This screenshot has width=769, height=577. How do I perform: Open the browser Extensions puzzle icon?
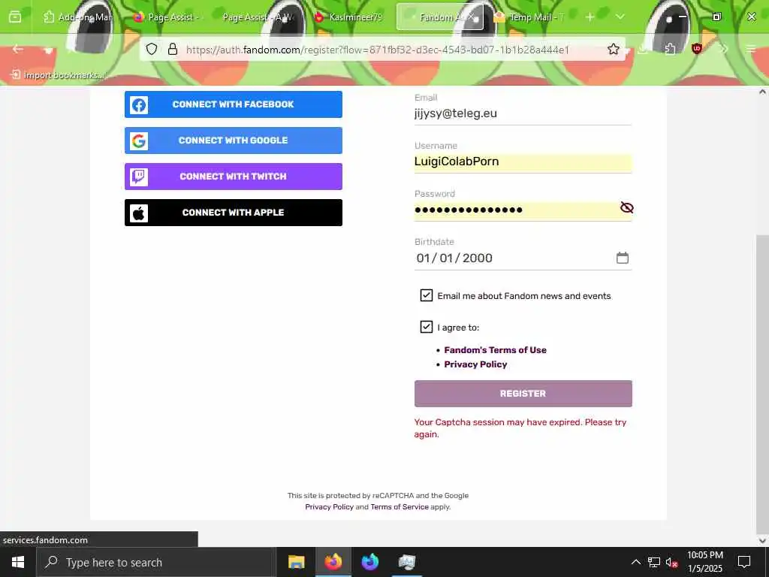(x=670, y=49)
